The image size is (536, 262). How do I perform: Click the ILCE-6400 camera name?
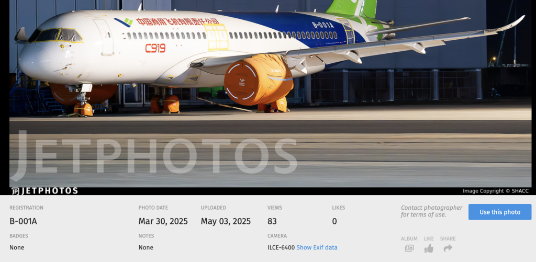click(x=281, y=247)
